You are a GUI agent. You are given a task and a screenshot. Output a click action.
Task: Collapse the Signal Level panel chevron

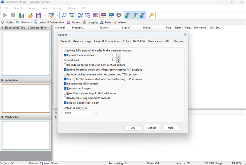click(x=2, y=28)
